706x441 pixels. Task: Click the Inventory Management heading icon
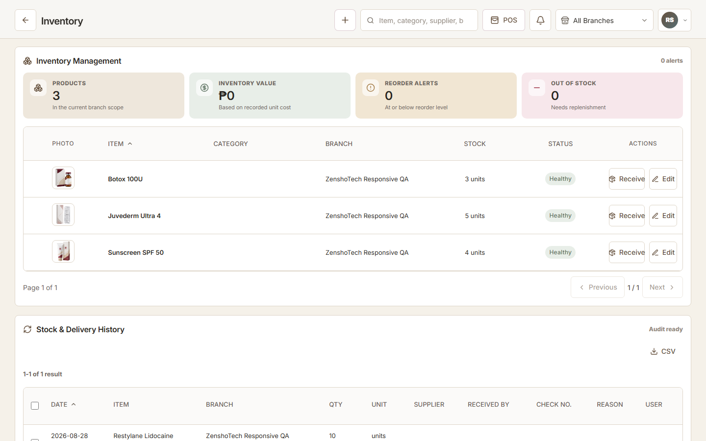click(27, 61)
